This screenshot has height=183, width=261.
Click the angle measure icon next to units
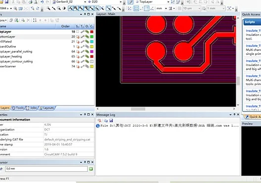coord(152,8)
